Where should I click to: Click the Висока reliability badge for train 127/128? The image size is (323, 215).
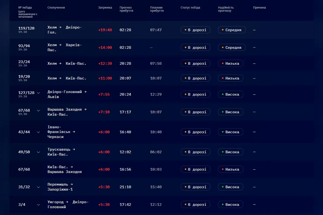[230, 94]
